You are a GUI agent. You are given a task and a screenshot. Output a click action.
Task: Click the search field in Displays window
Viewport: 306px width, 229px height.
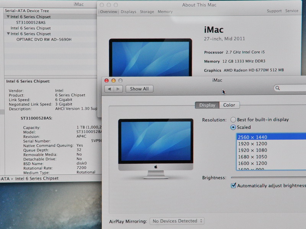[x=290, y=88]
